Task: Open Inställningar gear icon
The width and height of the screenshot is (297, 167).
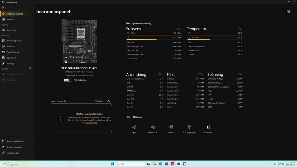Action: [3, 153]
